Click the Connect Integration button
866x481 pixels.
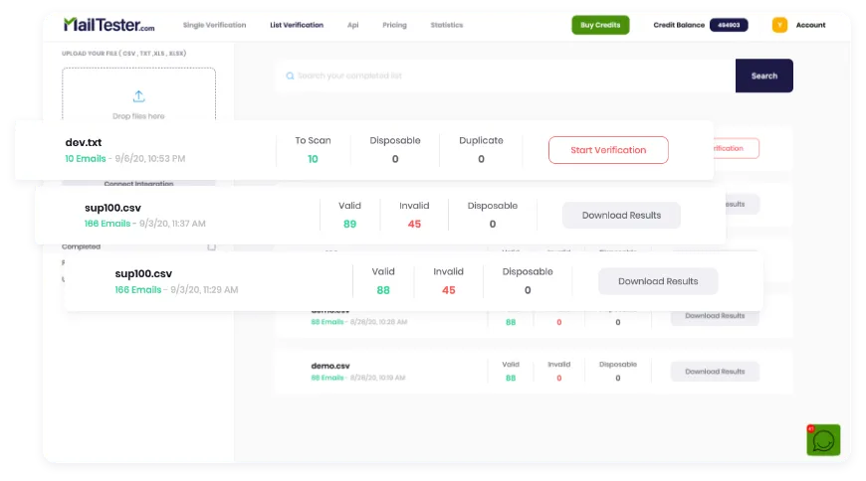(x=138, y=183)
